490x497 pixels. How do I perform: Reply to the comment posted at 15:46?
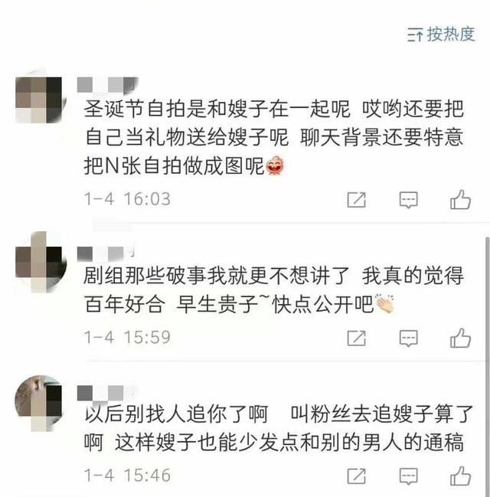(408, 476)
